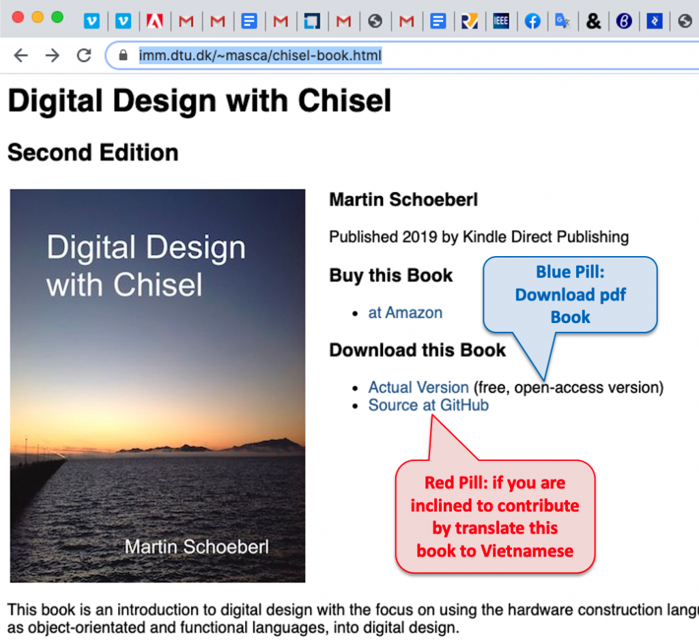The width and height of the screenshot is (699, 642).
Task: Reload the chisel-book page
Action: point(84,55)
